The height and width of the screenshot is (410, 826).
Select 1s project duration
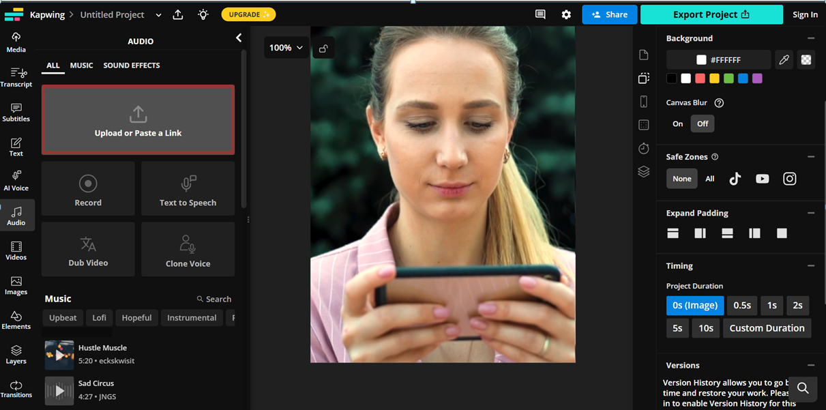point(771,306)
